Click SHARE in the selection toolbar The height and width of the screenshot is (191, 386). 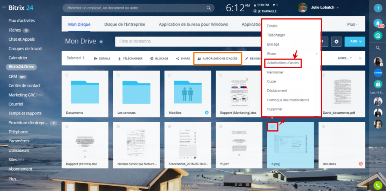[x=183, y=58]
